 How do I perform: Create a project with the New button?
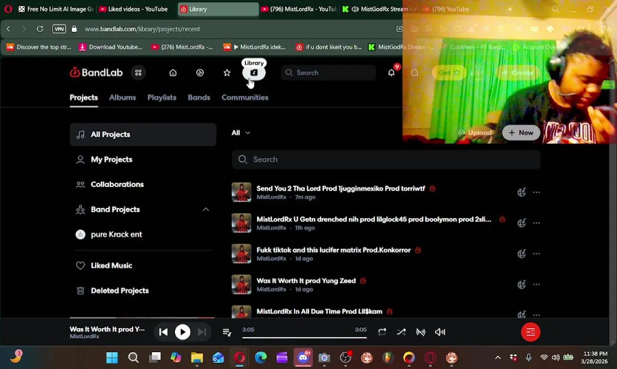(x=521, y=133)
